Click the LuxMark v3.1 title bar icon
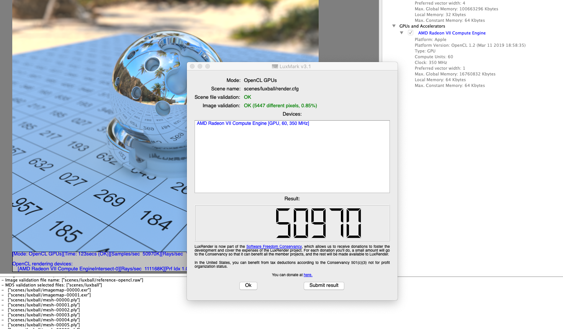The image size is (563, 329). click(275, 66)
